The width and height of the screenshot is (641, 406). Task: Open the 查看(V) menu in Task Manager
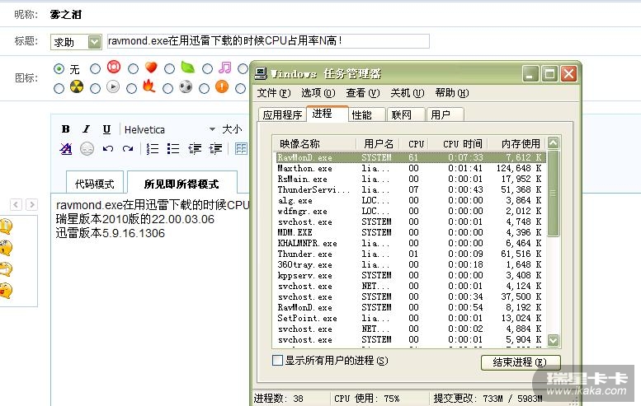[x=363, y=93]
